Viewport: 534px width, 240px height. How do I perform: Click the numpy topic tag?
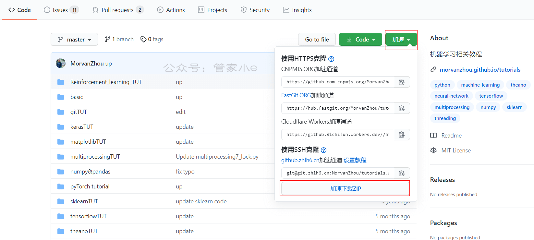[x=488, y=107]
